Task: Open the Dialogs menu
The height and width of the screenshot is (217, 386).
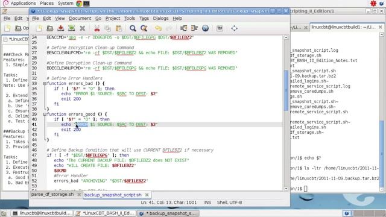Action: pyautogui.click(x=161, y=19)
